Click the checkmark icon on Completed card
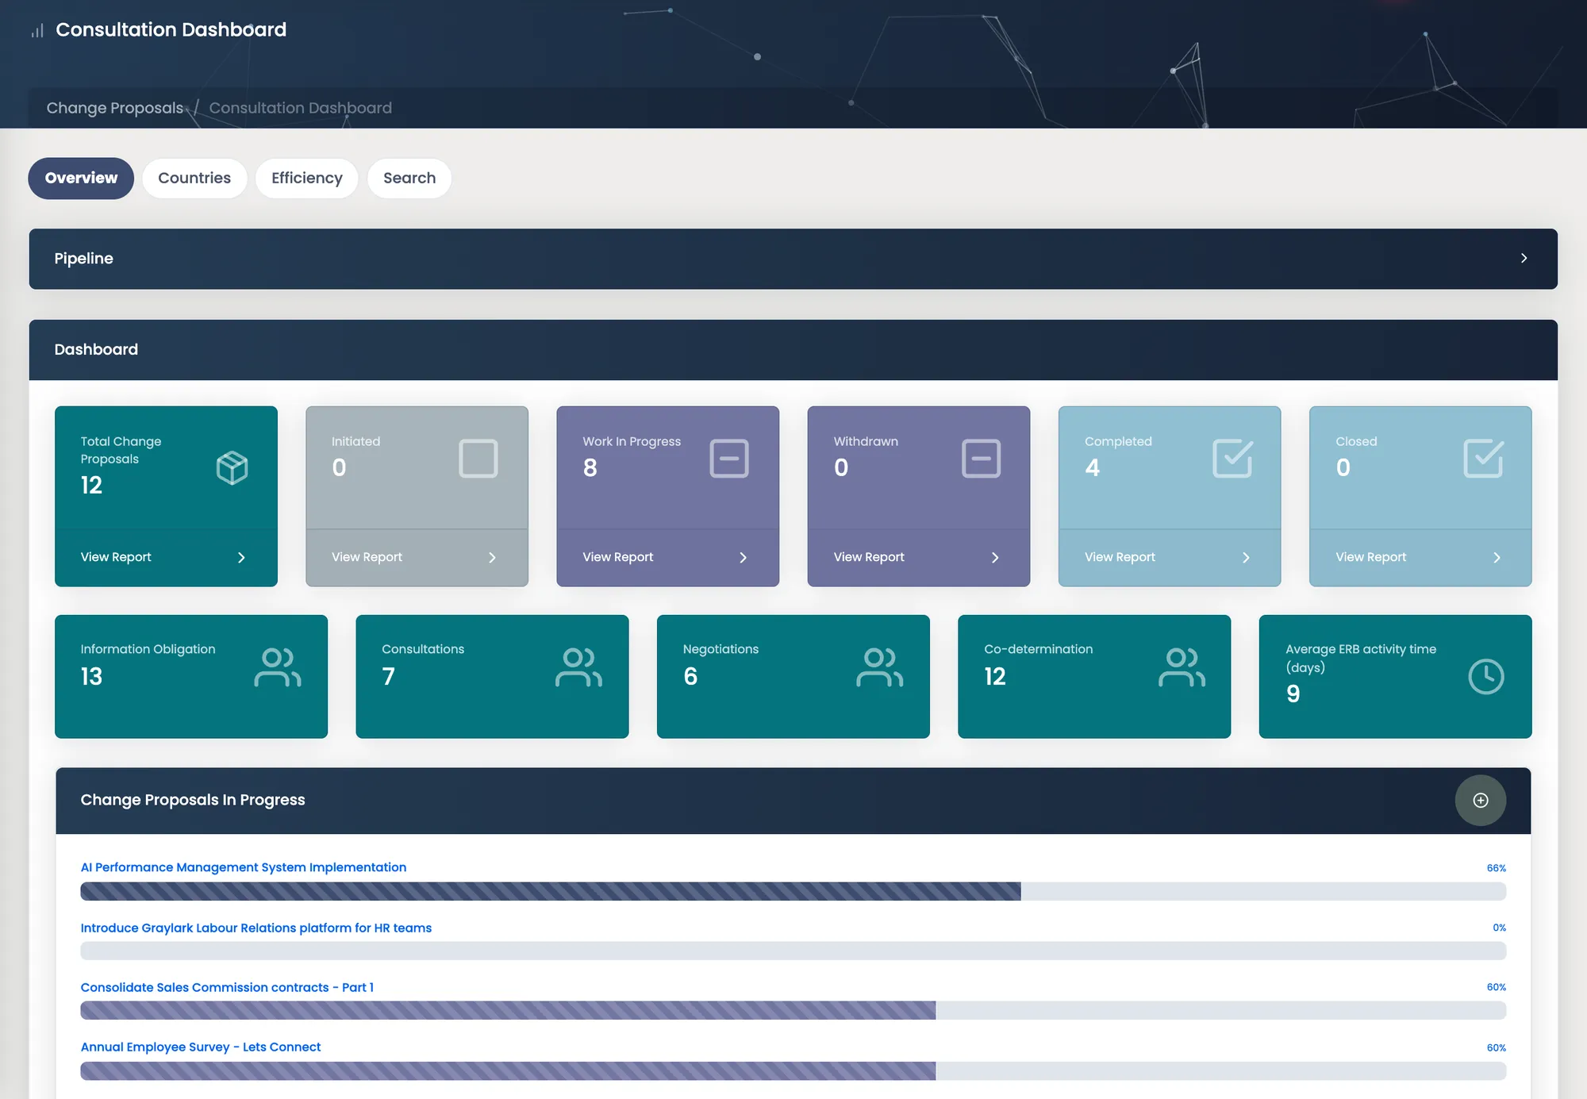 [1232, 458]
